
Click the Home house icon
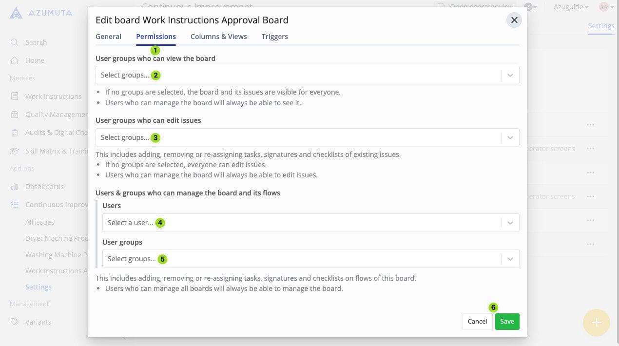[15, 60]
